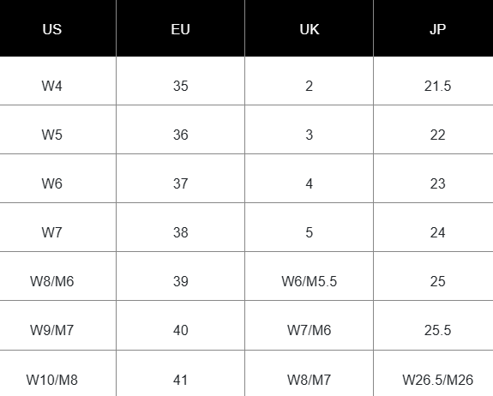Click the EU column header
493x396 pixels.
[180, 29]
